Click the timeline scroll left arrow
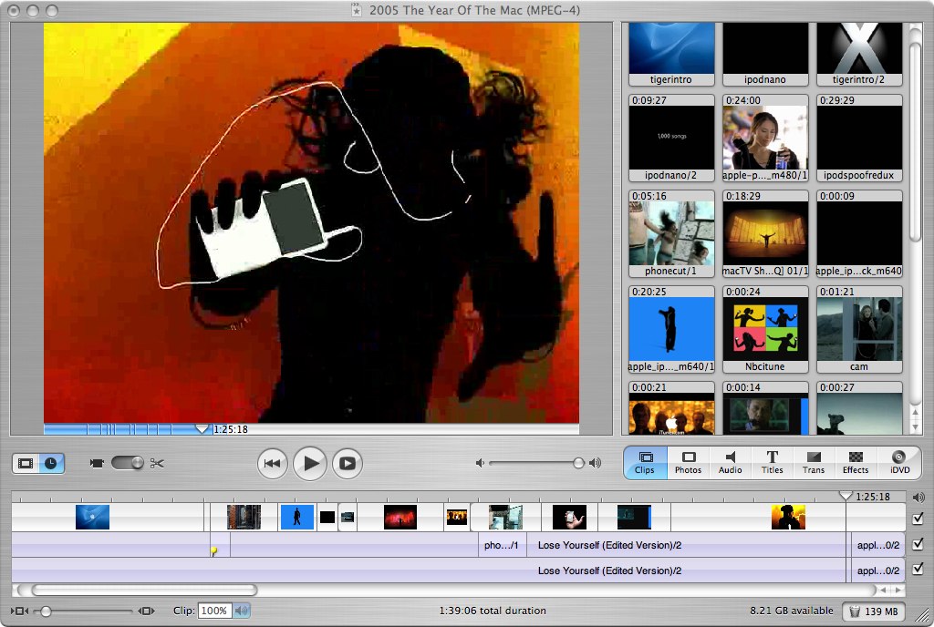This screenshot has width=934, height=627. point(884,590)
